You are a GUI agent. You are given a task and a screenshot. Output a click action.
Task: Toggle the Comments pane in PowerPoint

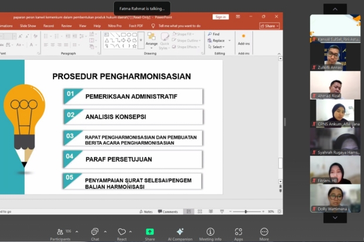168,212
